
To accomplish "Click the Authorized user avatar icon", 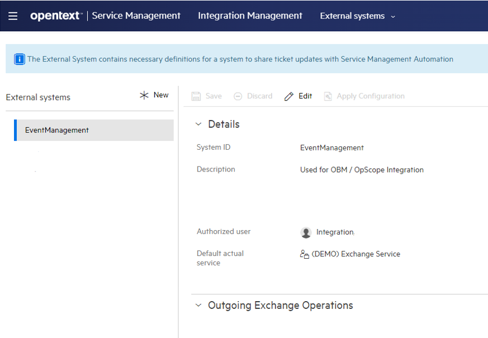I will click(306, 232).
